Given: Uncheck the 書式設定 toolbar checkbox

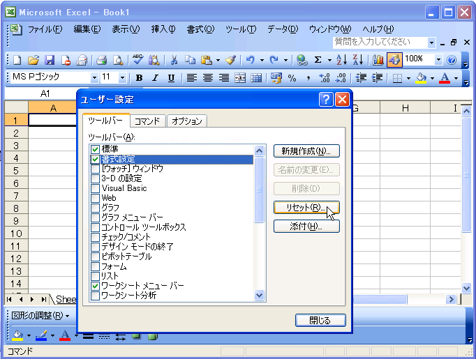Looking at the screenshot, I should click(x=96, y=159).
